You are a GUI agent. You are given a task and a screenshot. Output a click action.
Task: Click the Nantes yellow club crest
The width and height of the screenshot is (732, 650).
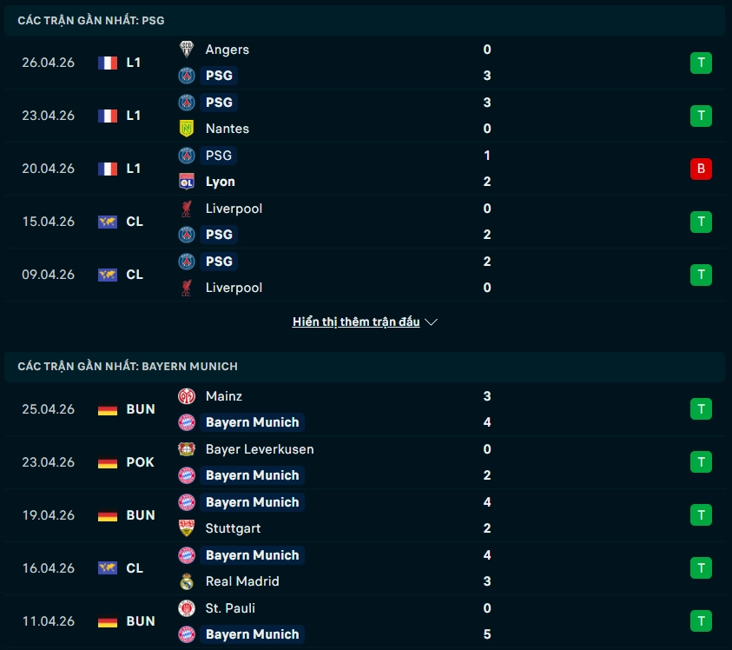[187, 129]
